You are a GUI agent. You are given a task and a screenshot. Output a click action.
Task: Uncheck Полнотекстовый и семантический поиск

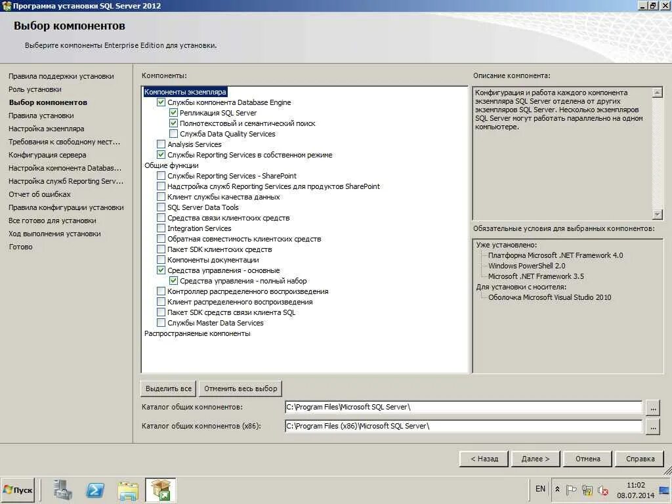pyautogui.click(x=173, y=123)
